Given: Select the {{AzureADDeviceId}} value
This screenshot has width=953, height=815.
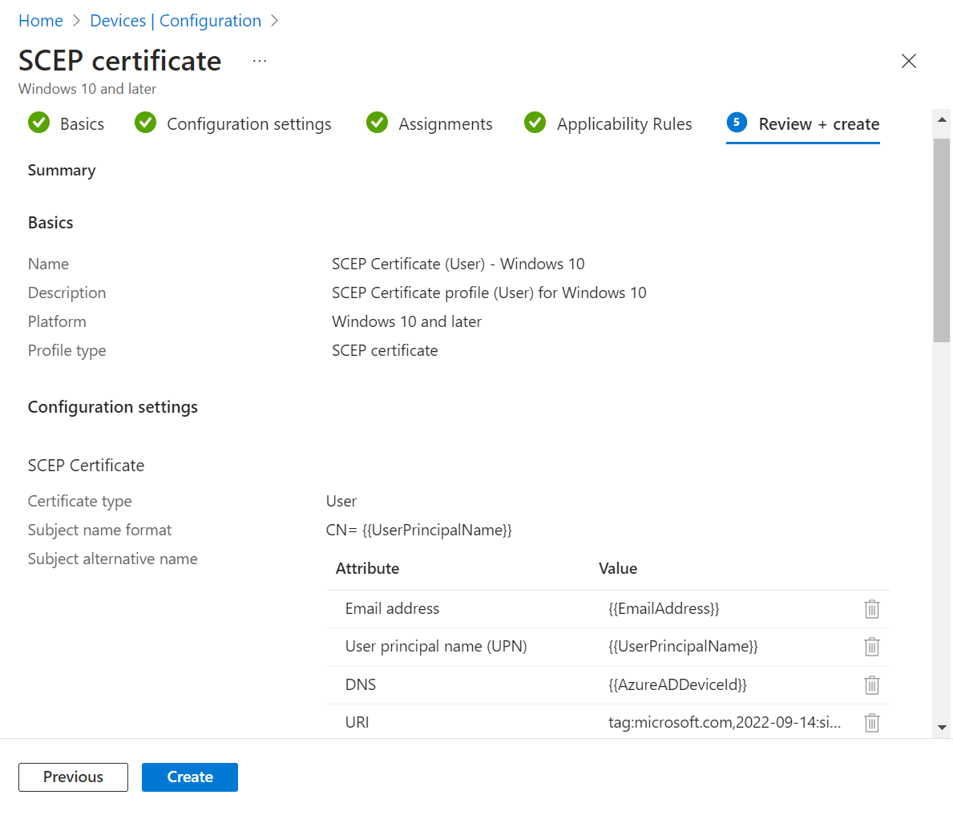Looking at the screenshot, I should pyautogui.click(x=677, y=684).
